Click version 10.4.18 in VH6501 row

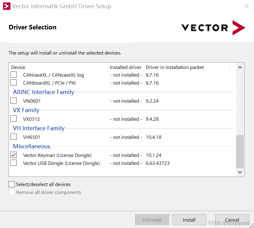pyautogui.click(x=153, y=137)
